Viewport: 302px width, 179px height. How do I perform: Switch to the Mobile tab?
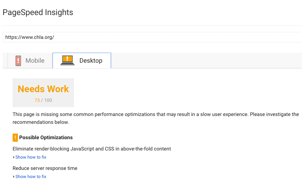point(30,61)
